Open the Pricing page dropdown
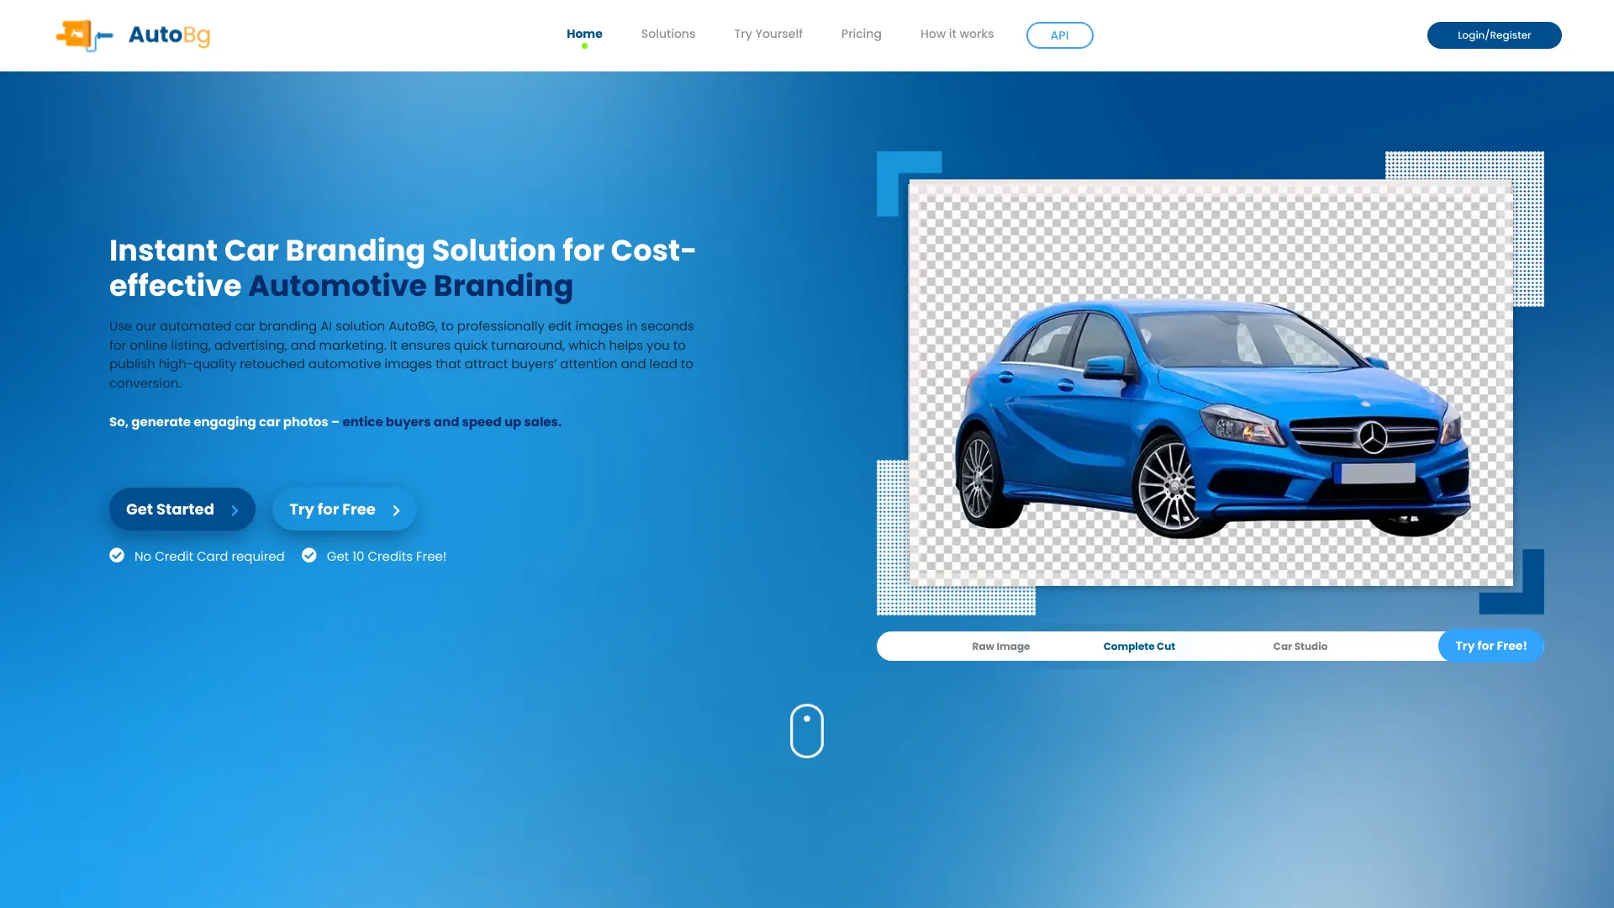Viewport: 1614px width, 908px height. [x=860, y=34]
